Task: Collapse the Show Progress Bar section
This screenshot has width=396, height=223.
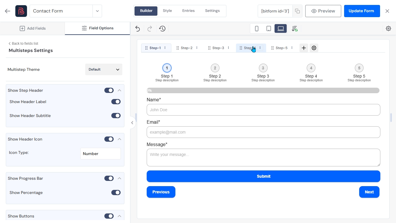Action: 119,178
